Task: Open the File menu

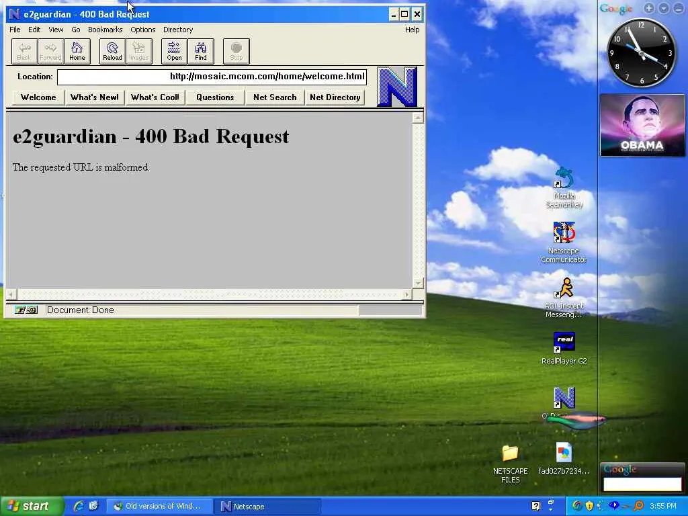Action: click(15, 30)
